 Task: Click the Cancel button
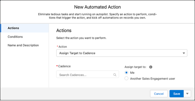tap(159, 94)
